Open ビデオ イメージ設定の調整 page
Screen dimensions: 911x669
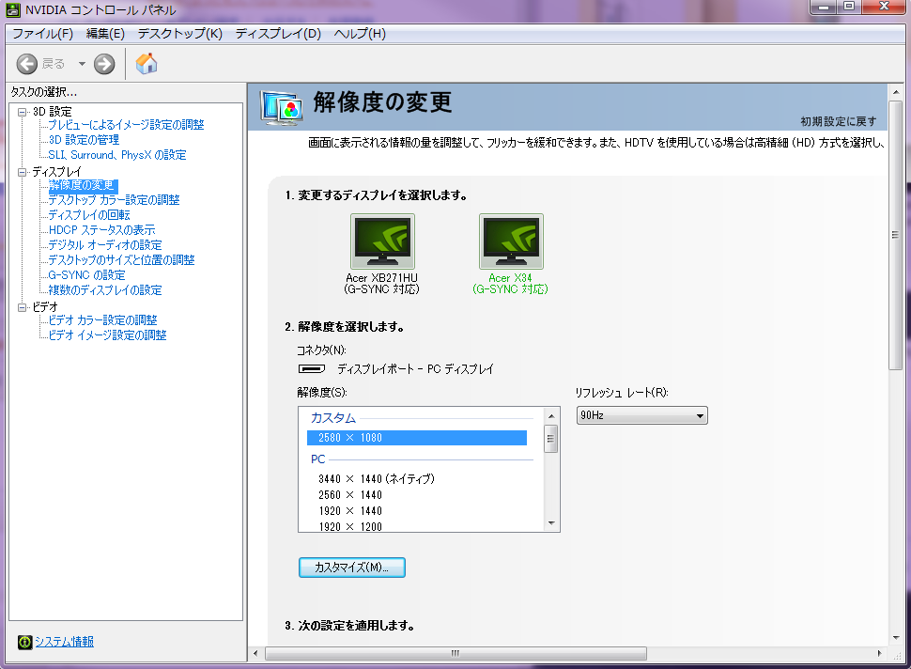click(x=107, y=335)
